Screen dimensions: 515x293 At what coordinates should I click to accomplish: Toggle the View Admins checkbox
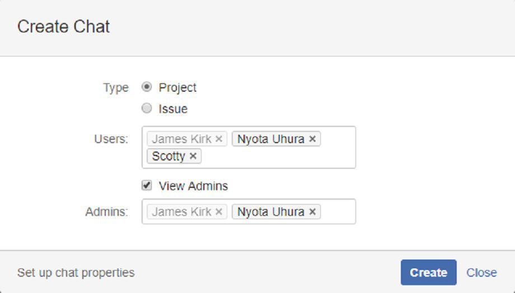pyautogui.click(x=147, y=186)
